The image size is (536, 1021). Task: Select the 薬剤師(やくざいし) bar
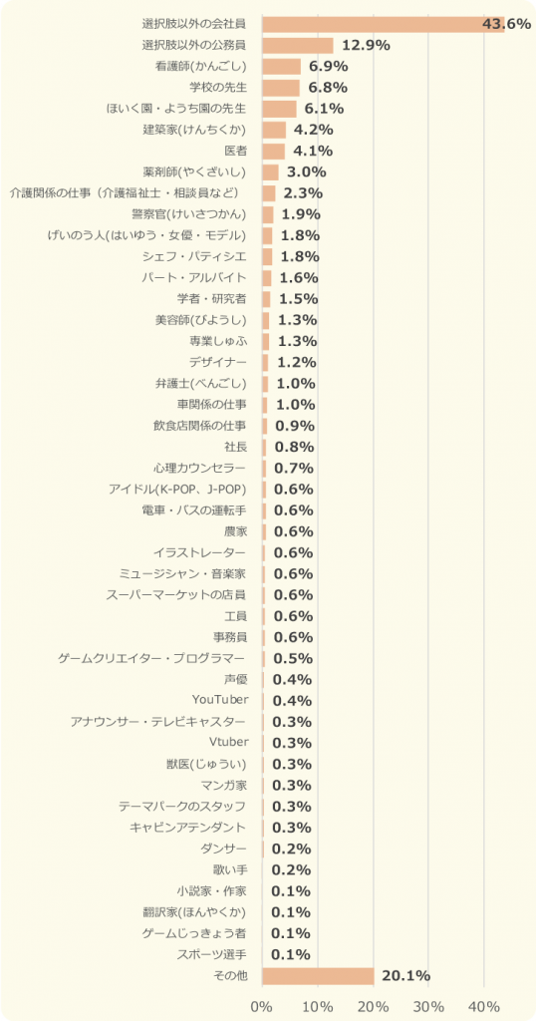(x=271, y=171)
